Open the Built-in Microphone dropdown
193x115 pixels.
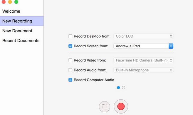point(143,70)
